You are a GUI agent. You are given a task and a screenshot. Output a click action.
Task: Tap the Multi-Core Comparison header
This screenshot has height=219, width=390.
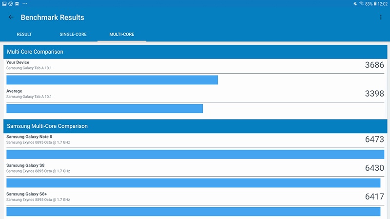195,52
